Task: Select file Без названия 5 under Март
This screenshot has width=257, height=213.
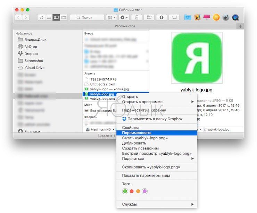Action: pyautogui.click(x=100, y=111)
